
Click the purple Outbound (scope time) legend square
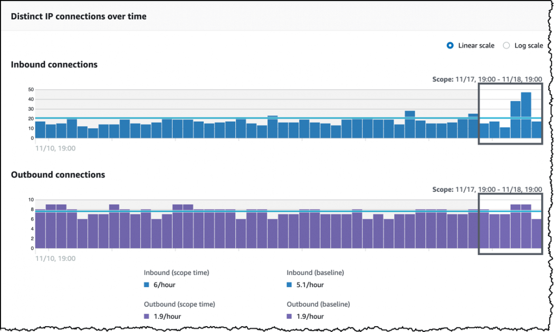pyautogui.click(x=147, y=317)
